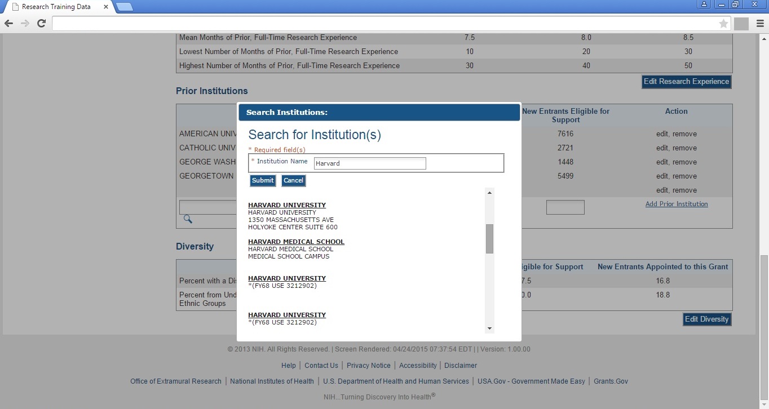
Task: Open the Help footer link
Action: [289, 366]
